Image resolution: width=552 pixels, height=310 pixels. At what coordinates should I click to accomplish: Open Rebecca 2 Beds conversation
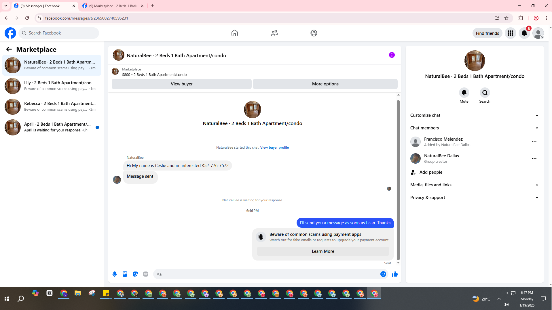pyautogui.click(x=52, y=107)
